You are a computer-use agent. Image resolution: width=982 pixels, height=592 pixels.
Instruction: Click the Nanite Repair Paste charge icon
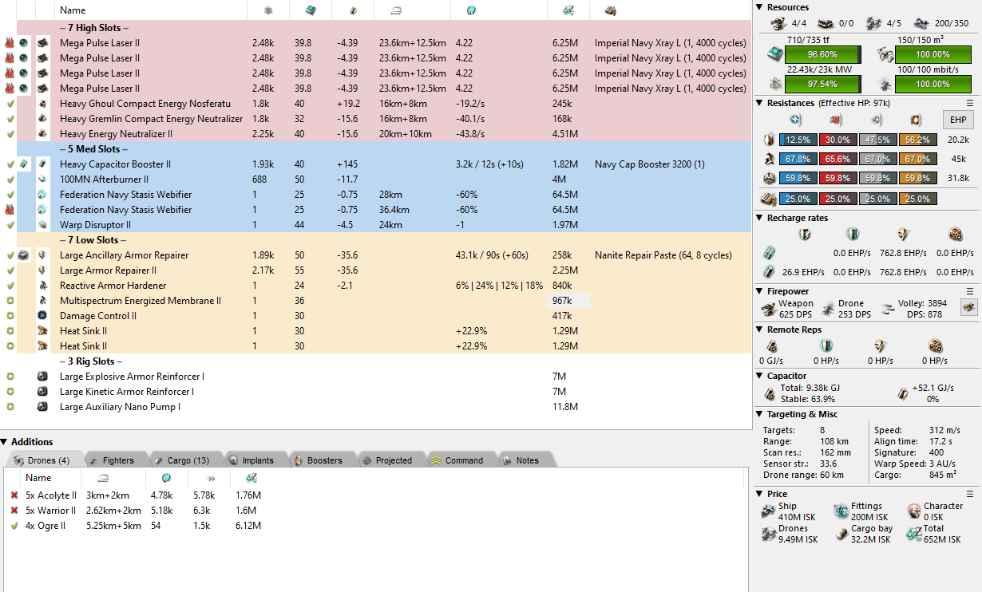pyautogui.click(x=24, y=255)
